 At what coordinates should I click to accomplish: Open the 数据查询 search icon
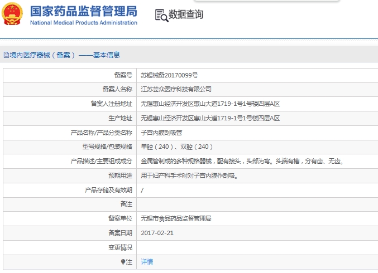(x=161, y=16)
